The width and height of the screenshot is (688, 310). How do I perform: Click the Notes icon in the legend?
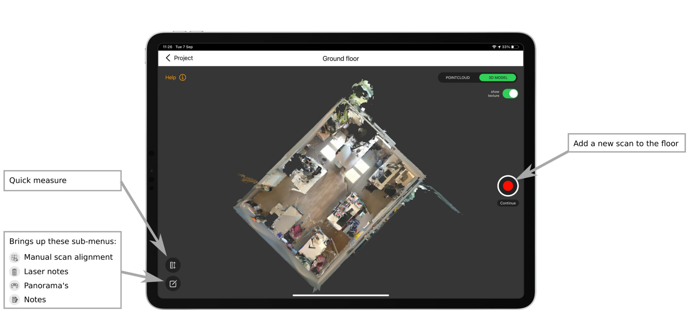pyautogui.click(x=14, y=300)
